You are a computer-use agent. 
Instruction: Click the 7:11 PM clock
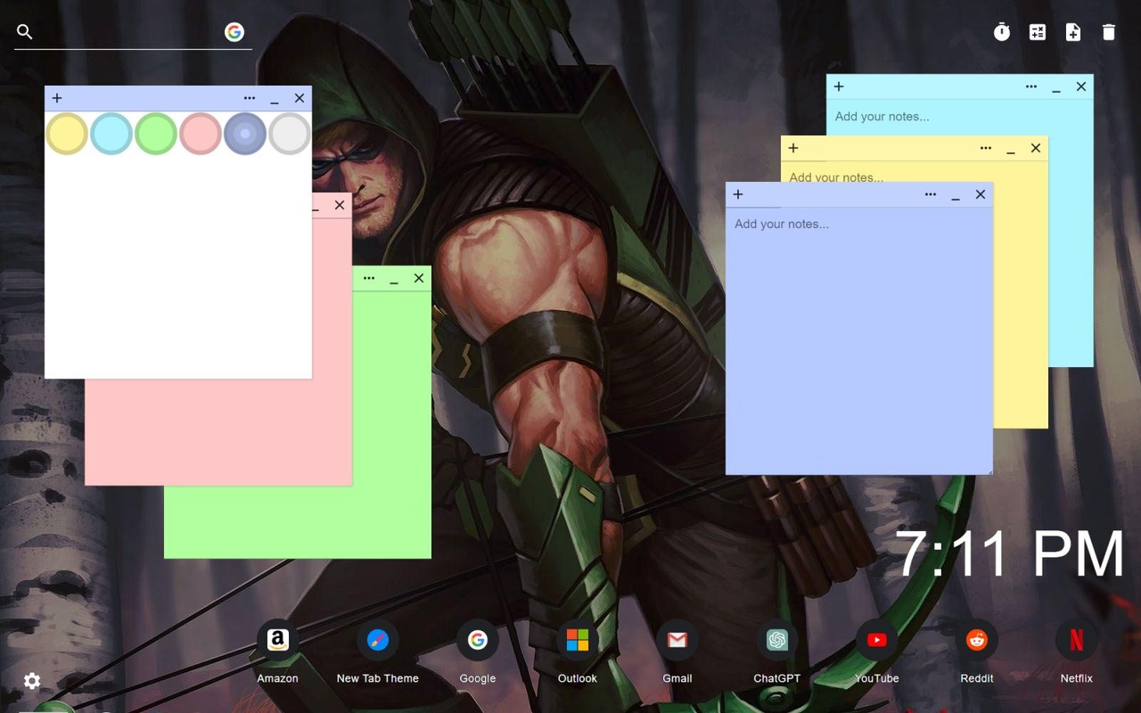click(1010, 554)
